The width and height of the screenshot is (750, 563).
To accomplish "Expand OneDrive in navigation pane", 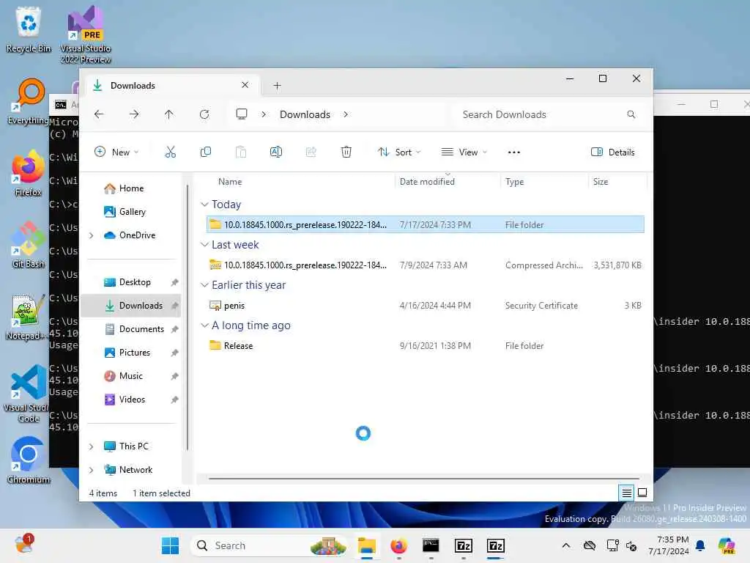I will point(92,235).
